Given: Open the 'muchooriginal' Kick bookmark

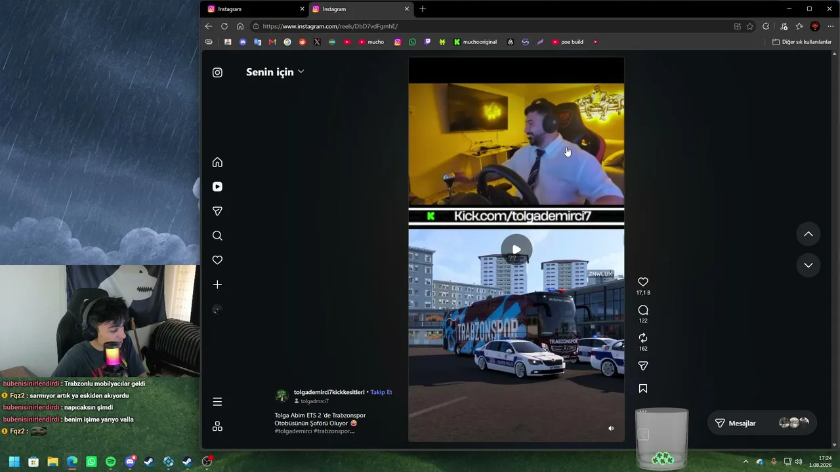Looking at the screenshot, I should pos(475,42).
